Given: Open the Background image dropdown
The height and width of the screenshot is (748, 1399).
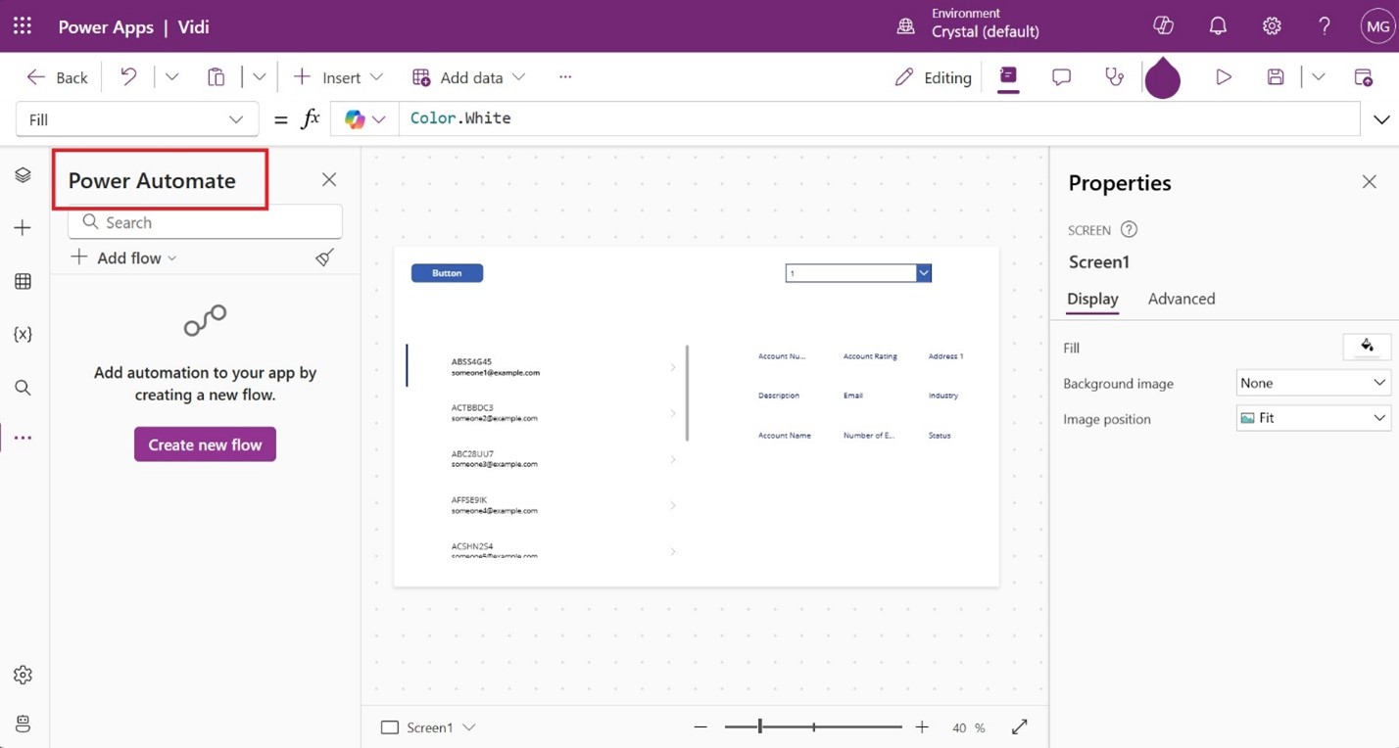Looking at the screenshot, I should (x=1313, y=383).
